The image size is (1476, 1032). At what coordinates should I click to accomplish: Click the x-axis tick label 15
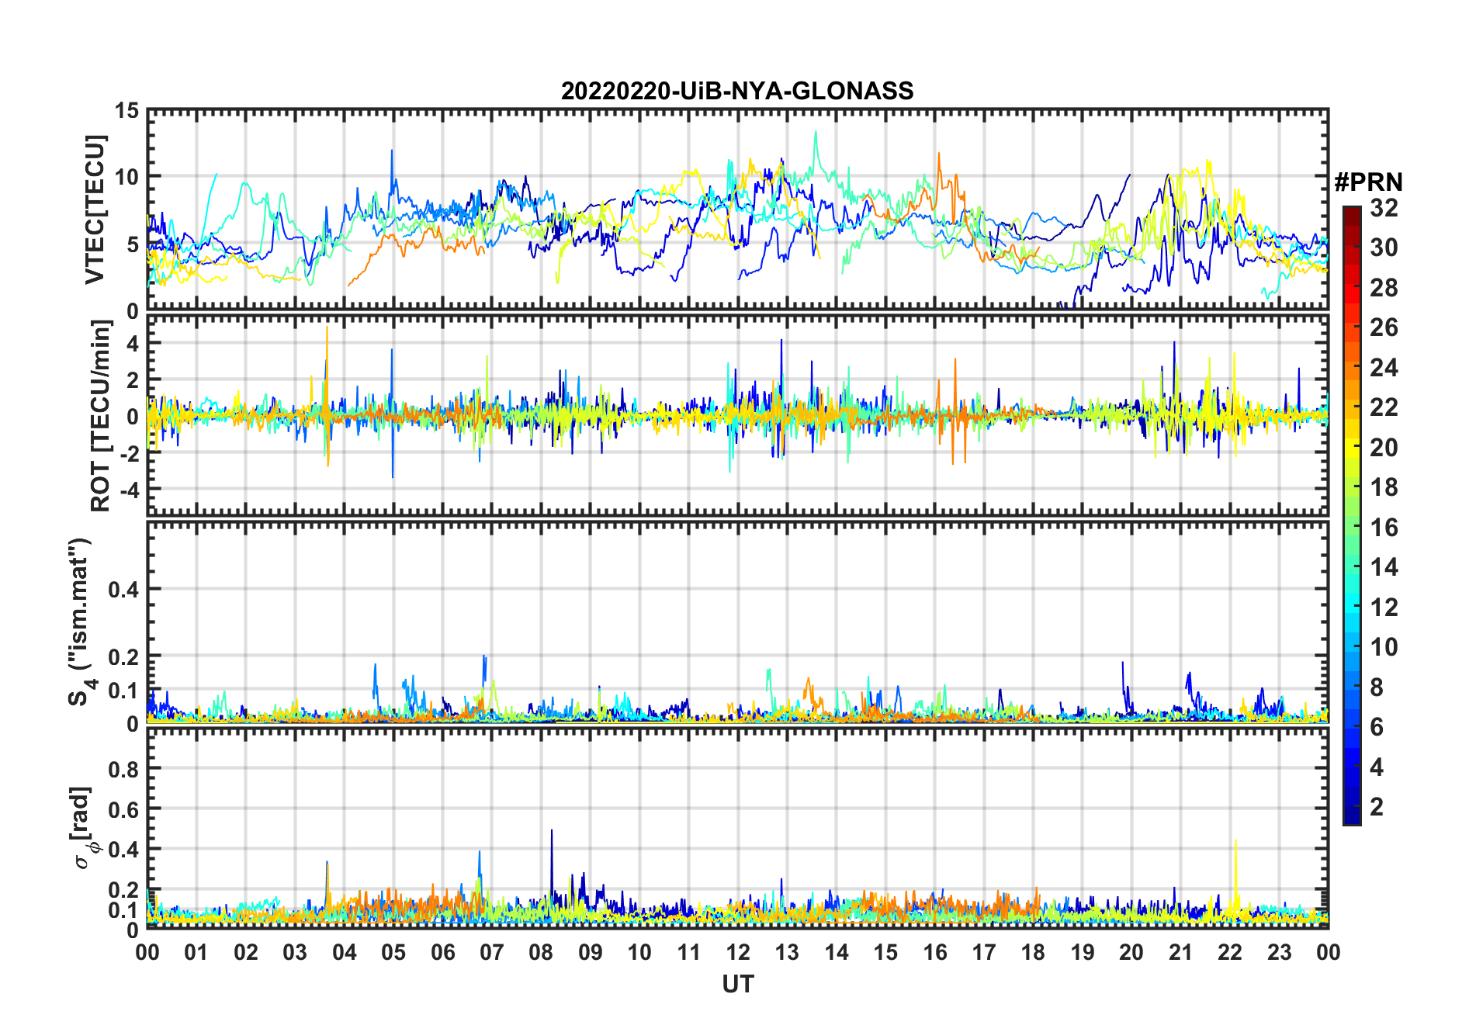click(885, 952)
